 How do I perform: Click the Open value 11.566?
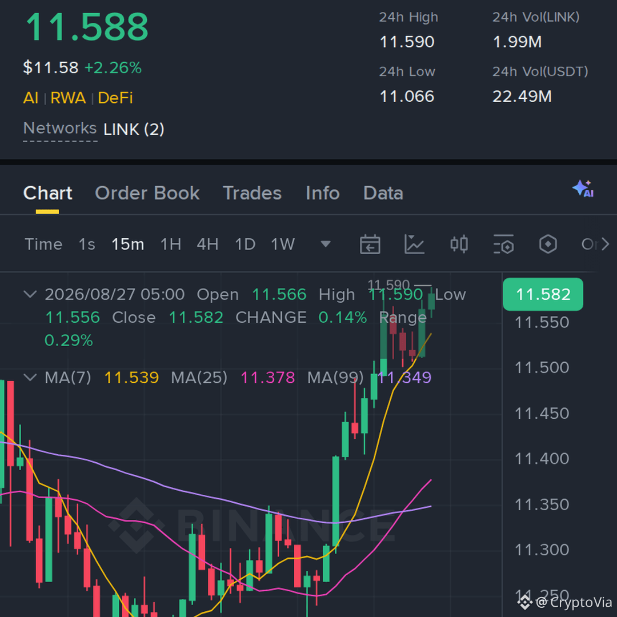(279, 294)
